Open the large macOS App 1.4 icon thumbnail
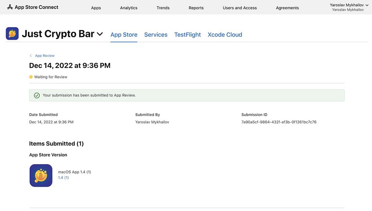The image size is (372, 211). tap(41, 175)
